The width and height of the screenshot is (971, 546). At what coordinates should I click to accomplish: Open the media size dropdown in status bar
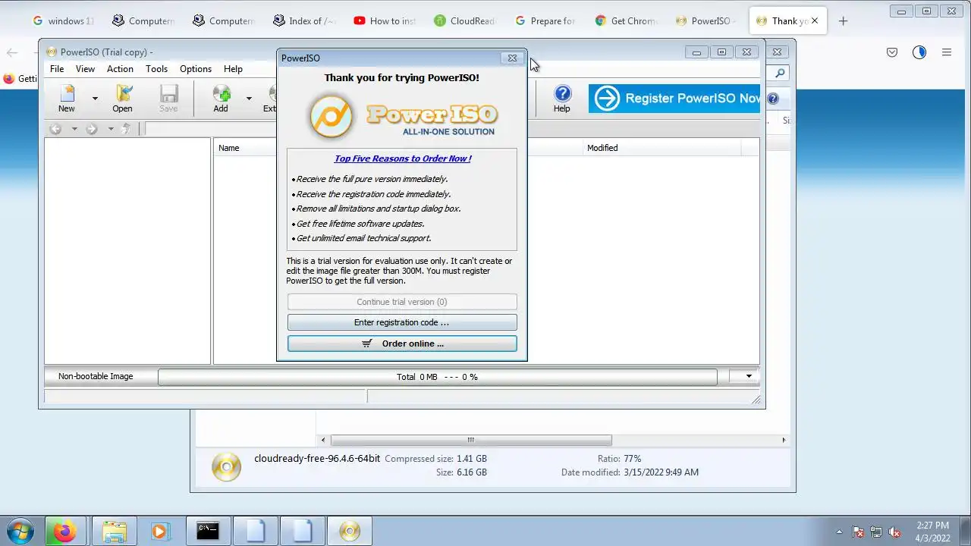[748, 376]
